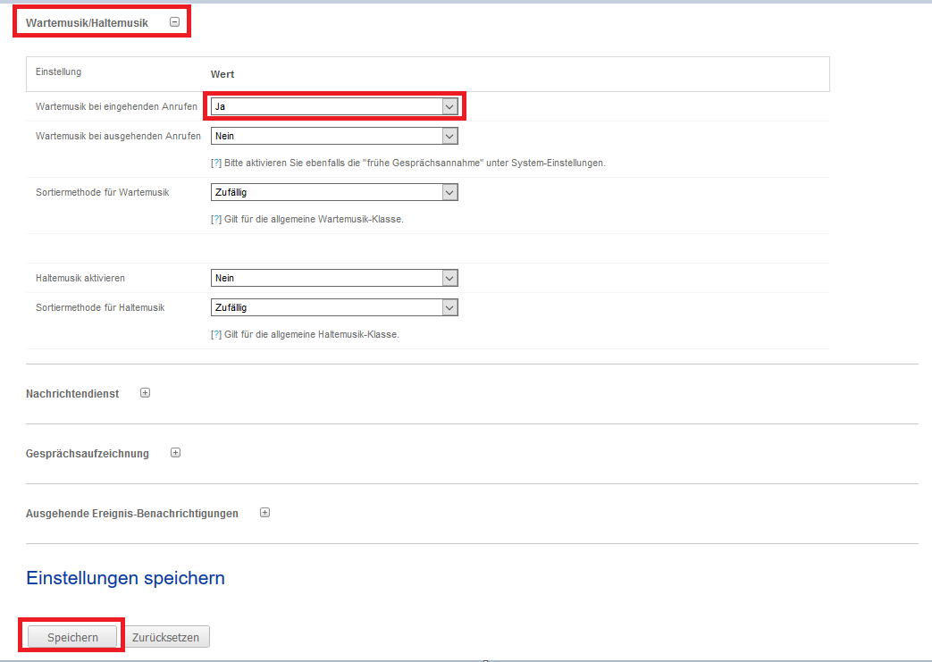
Task: Open the Wartemusik bei eingehenden Anrufen dropdown
Action: coord(334,106)
